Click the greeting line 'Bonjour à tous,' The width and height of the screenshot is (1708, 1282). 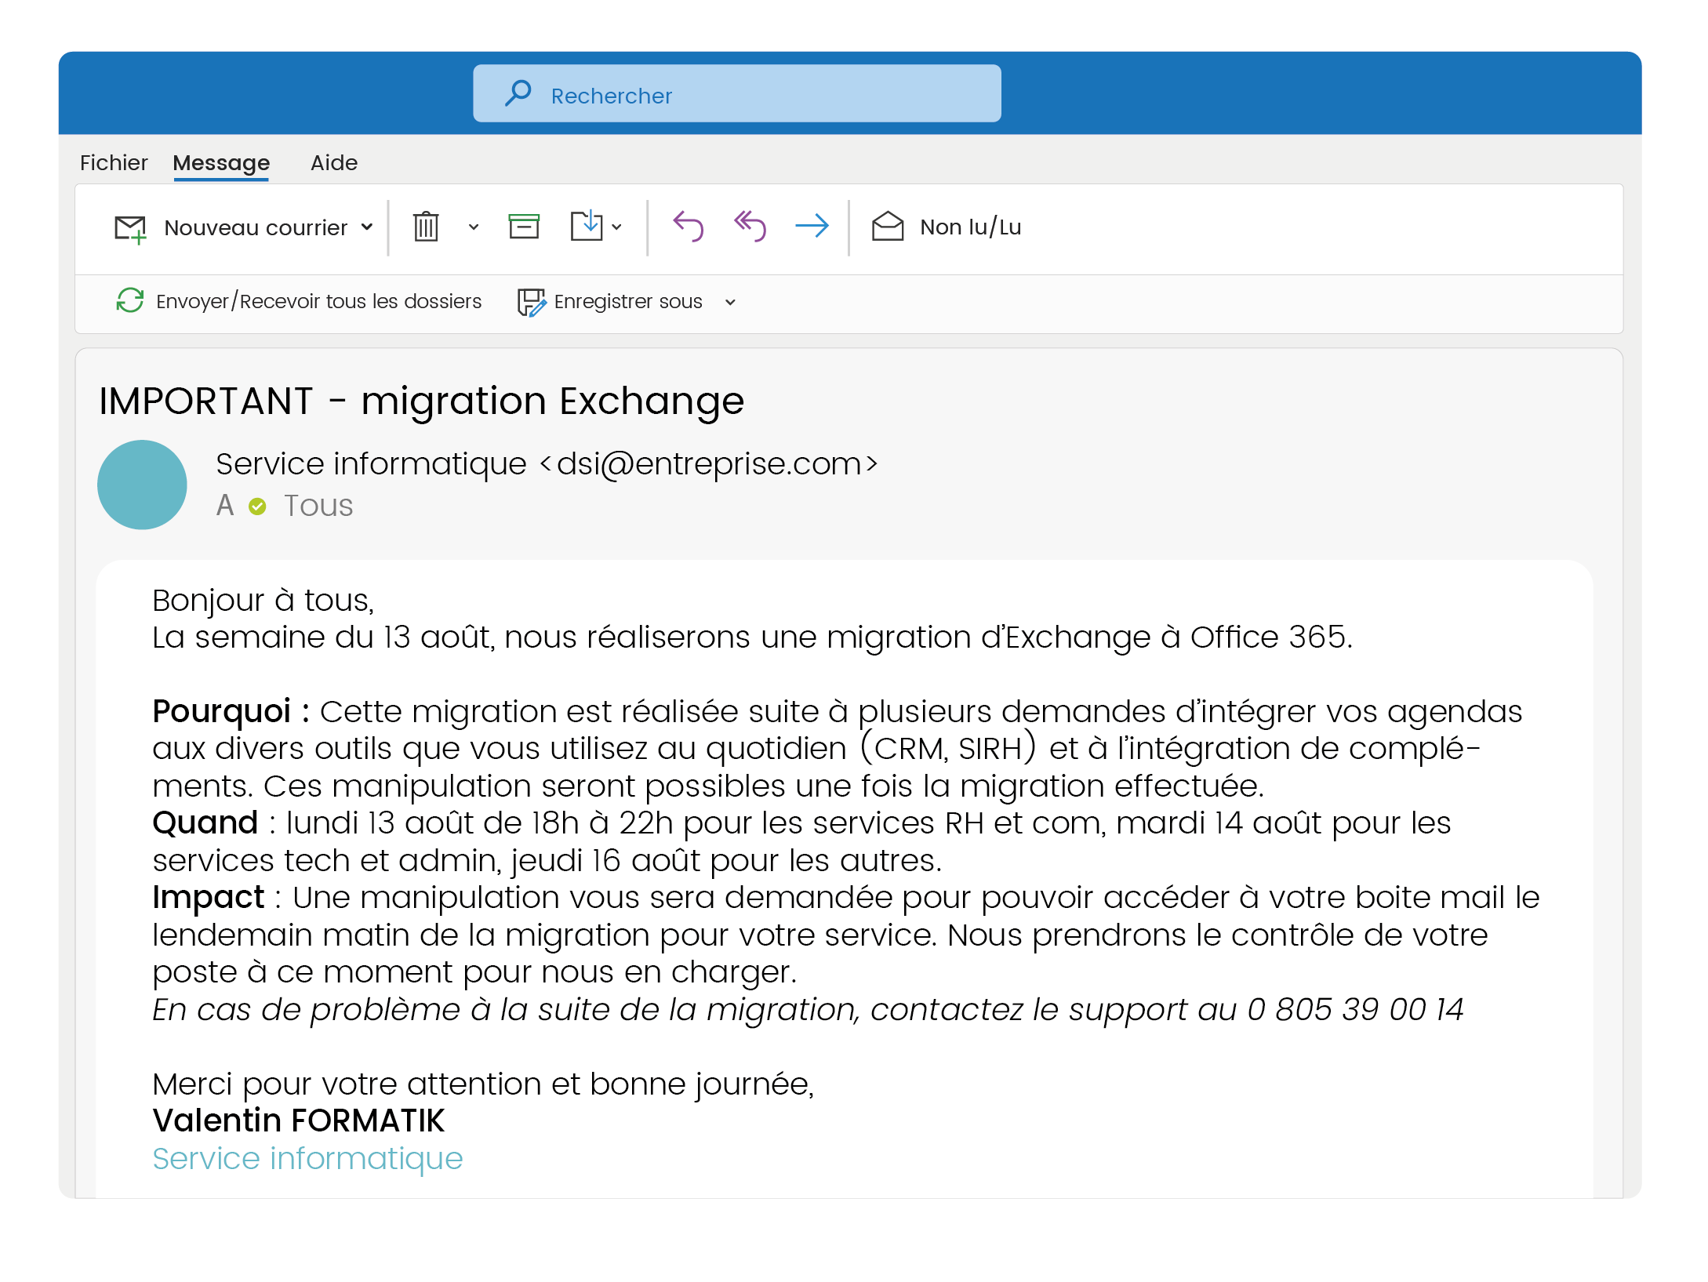click(263, 601)
